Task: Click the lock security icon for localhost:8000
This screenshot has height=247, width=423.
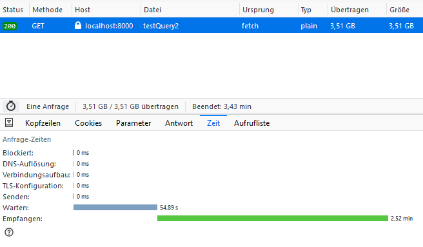Action: 78,25
